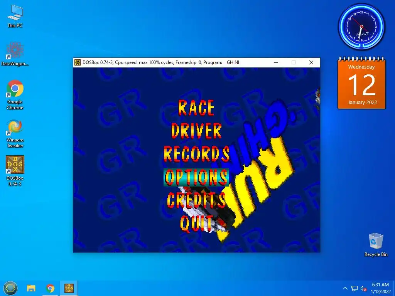Click the calendar gadget showing Wednesday 12
This screenshot has height=296, width=395.
click(x=361, y=83)
